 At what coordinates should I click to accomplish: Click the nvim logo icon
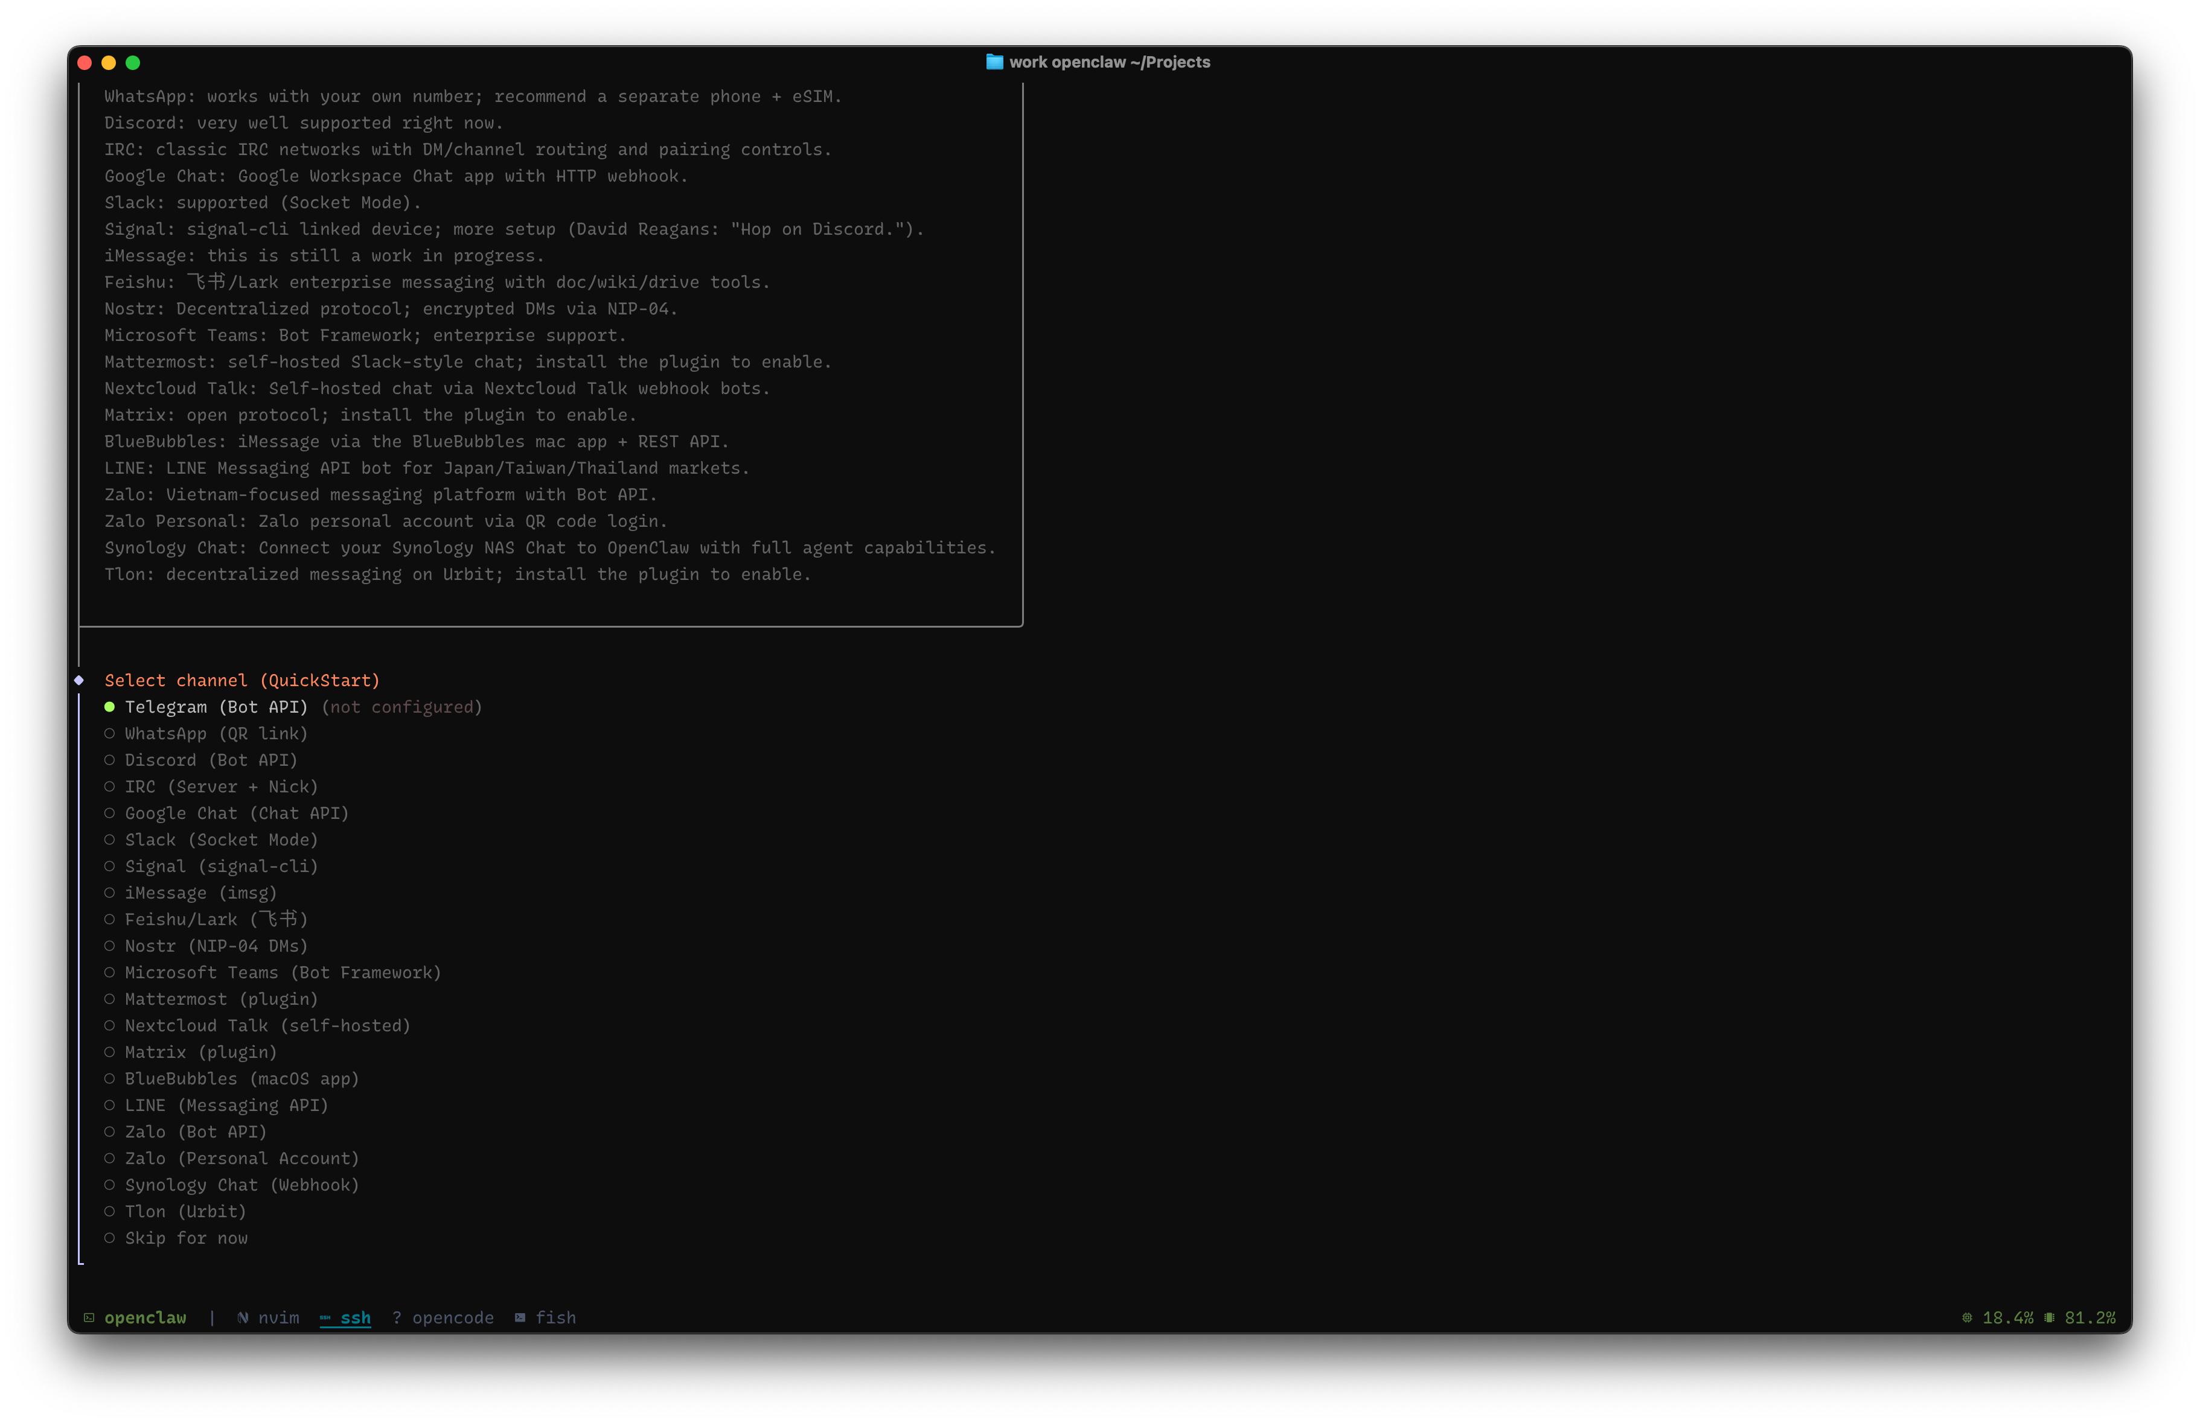coord(242,1317)
